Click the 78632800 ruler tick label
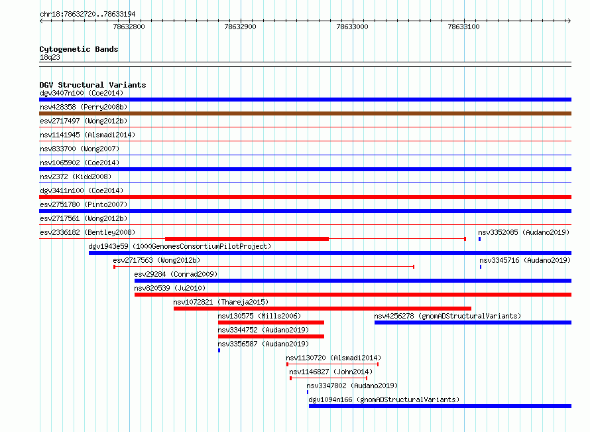 click(129, 27)
